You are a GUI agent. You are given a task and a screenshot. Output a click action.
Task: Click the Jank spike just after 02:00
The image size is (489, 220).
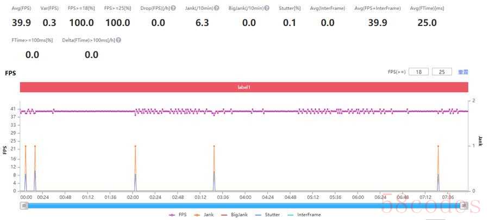tap(135, 146)
